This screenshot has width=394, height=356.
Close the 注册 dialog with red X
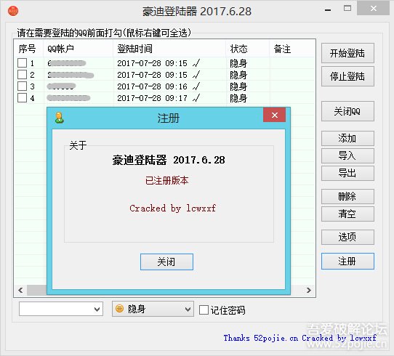pos(274,115)
